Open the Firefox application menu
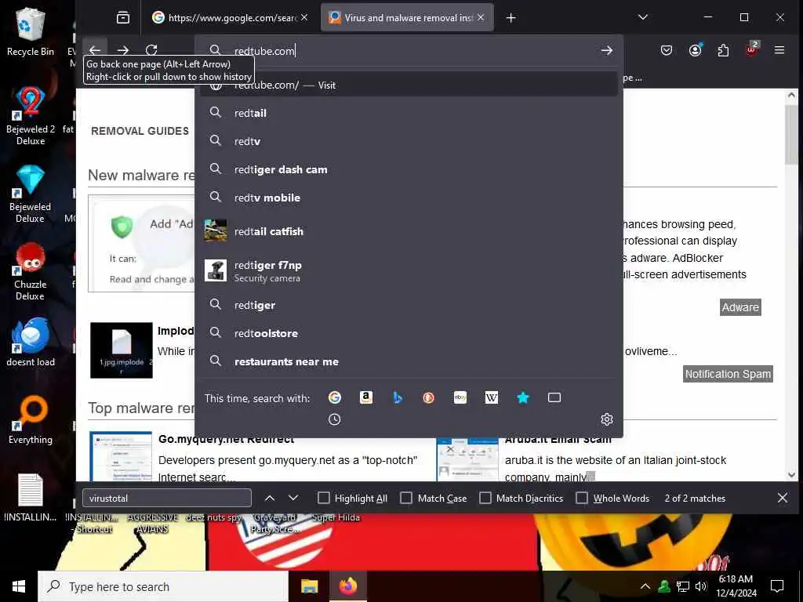 click(x=779, y=50)
